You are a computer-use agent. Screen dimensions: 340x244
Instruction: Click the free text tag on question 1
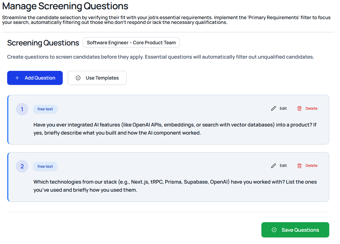45,109
